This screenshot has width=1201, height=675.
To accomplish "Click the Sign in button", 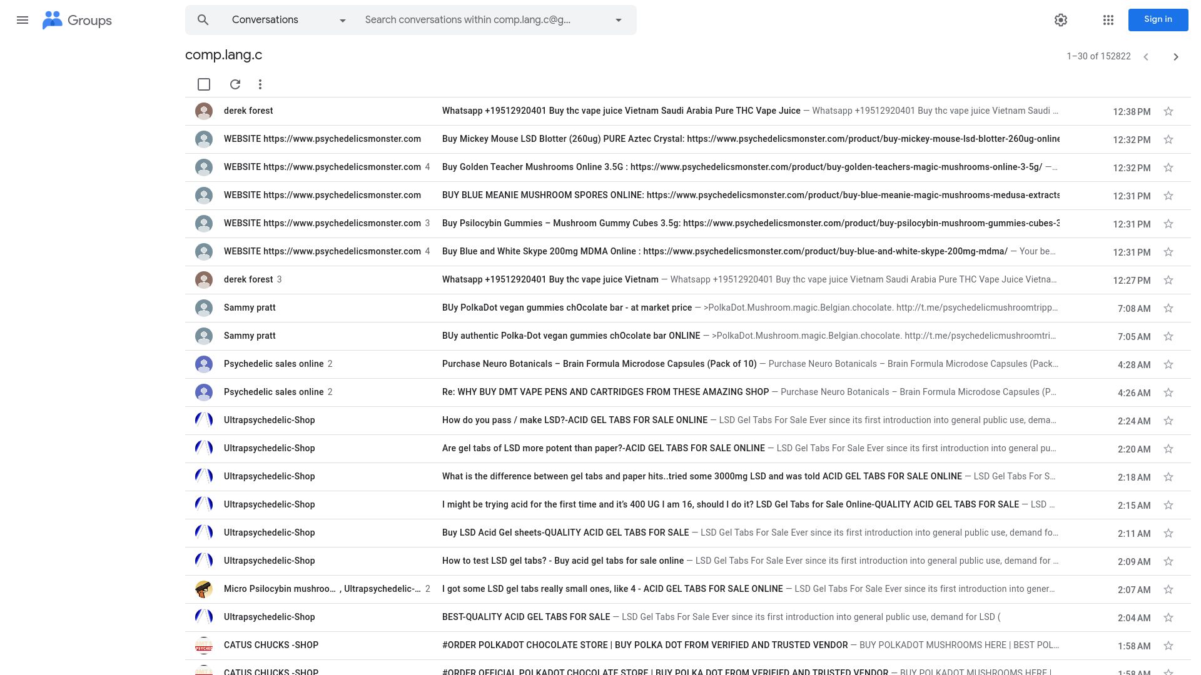I will [1158, 19].
